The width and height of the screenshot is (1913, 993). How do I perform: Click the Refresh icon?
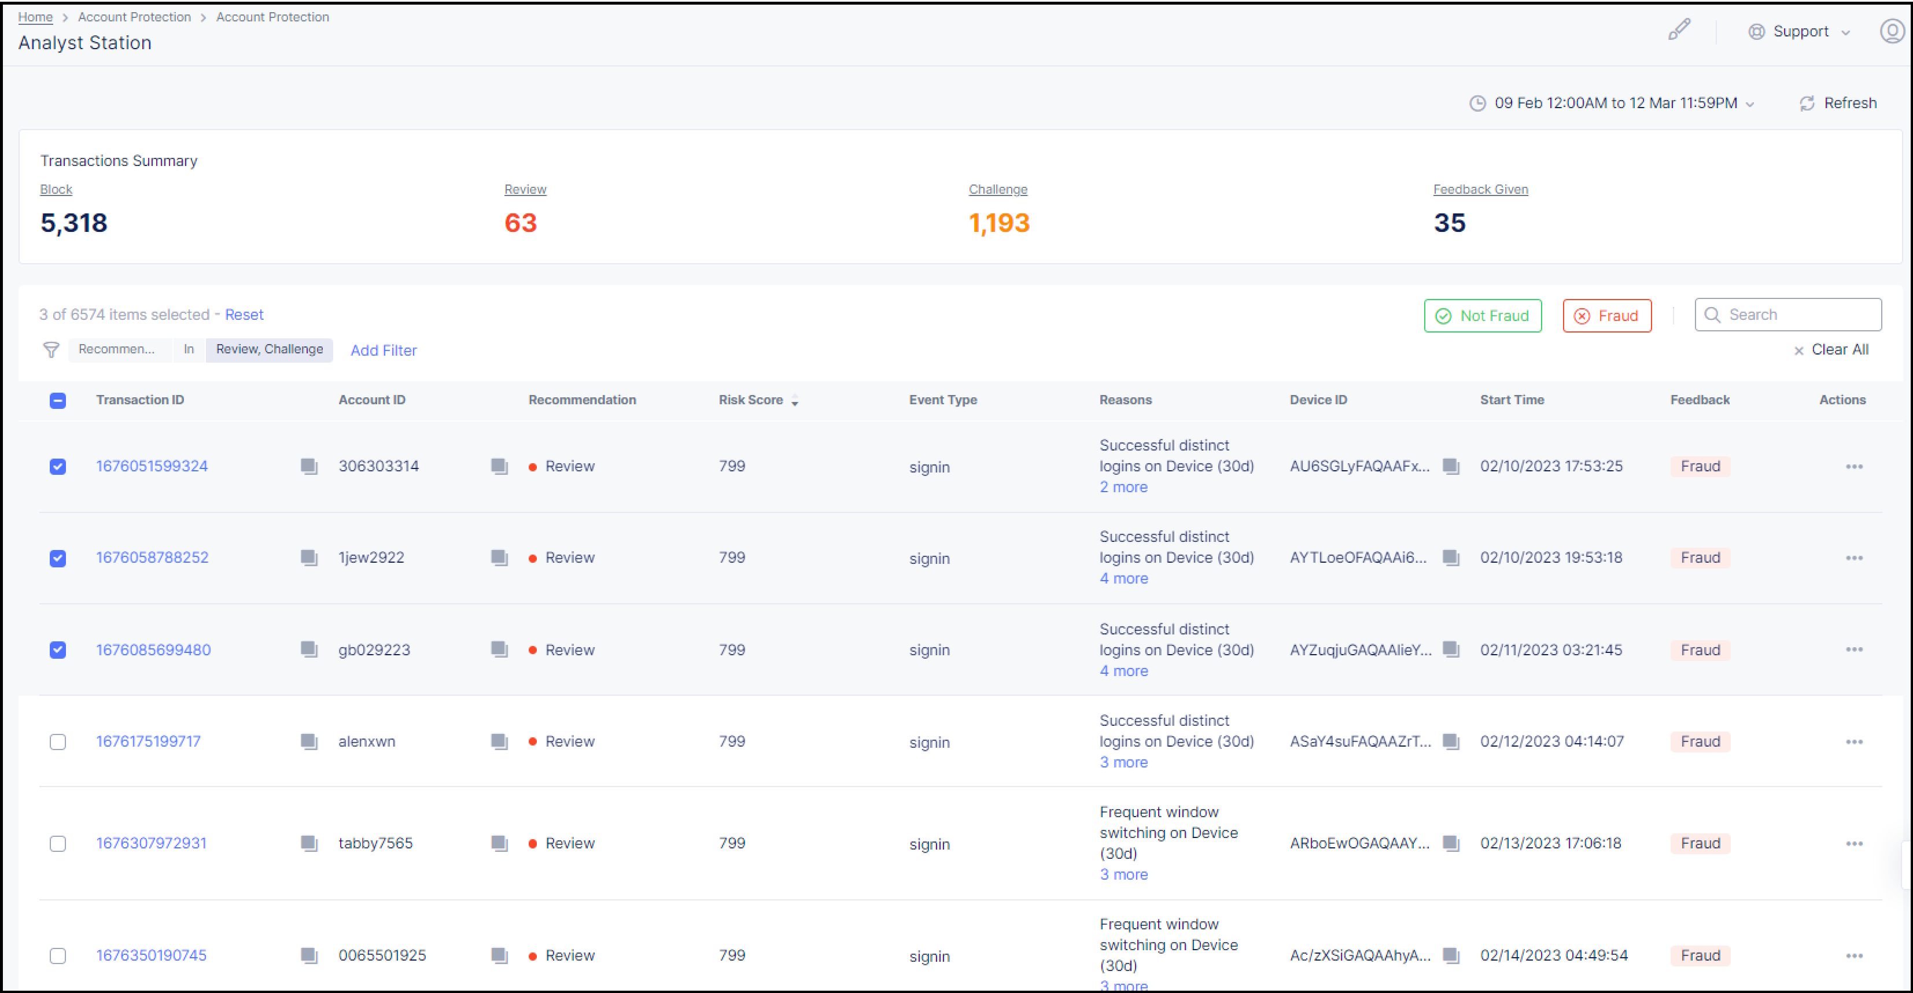[1807, 104]
